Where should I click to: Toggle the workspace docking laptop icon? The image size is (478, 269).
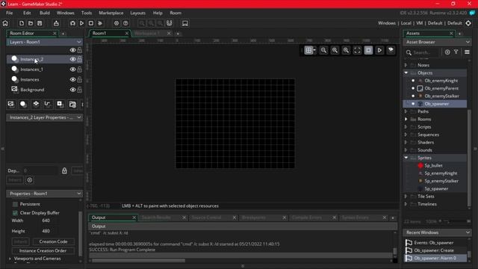(185, 23)
